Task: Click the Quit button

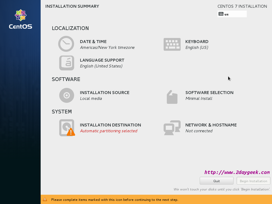Action: [x=216, y=181]
